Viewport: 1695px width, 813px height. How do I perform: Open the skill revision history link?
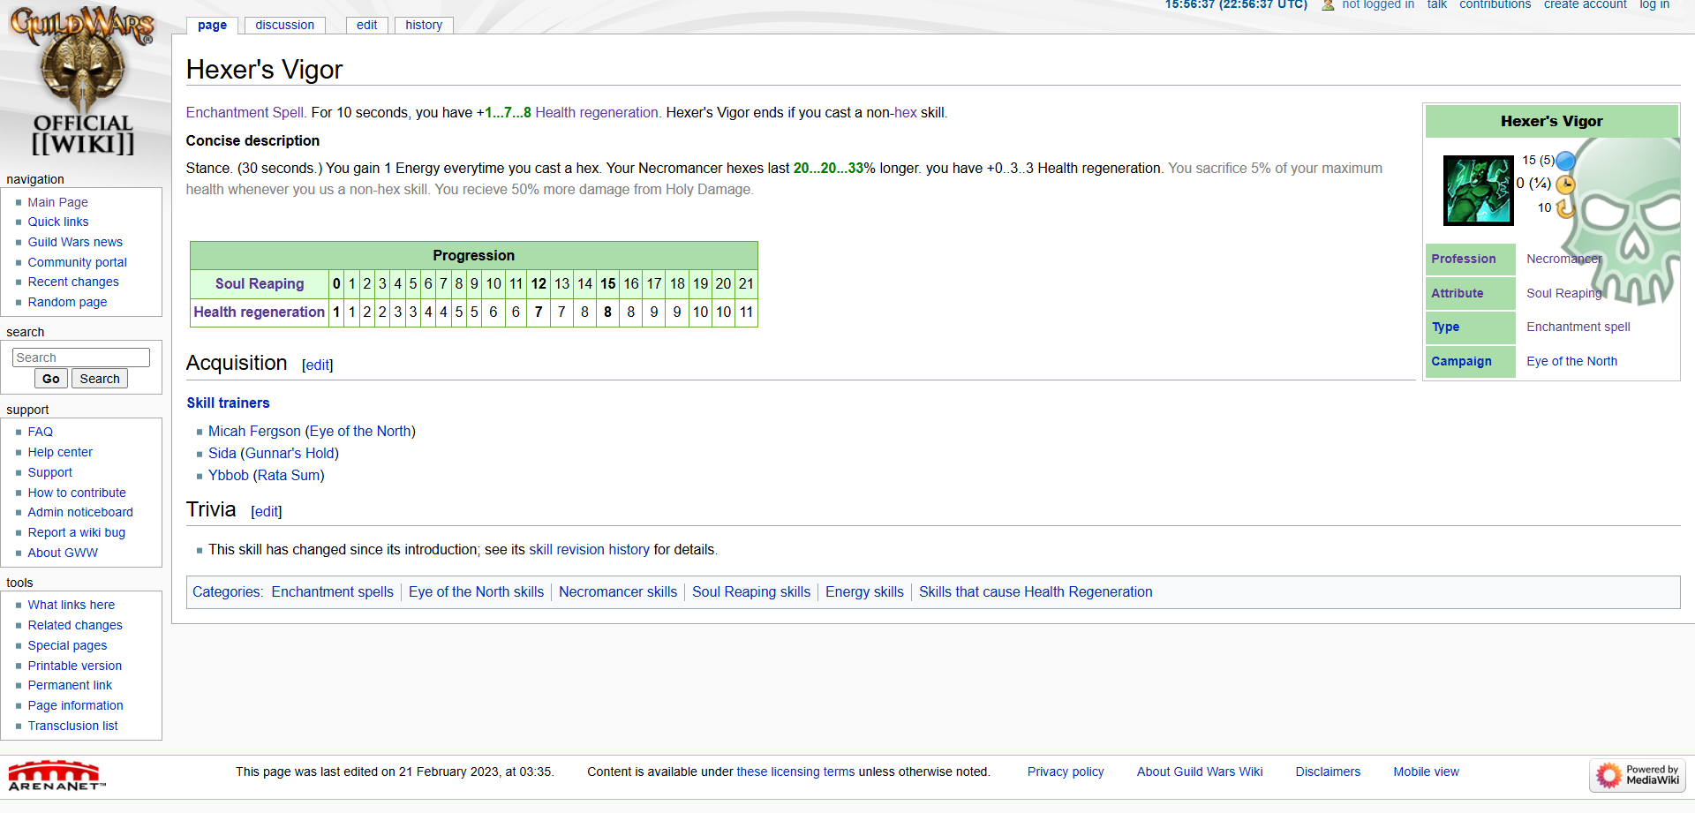pyautogui.click(x=589, y=549)
